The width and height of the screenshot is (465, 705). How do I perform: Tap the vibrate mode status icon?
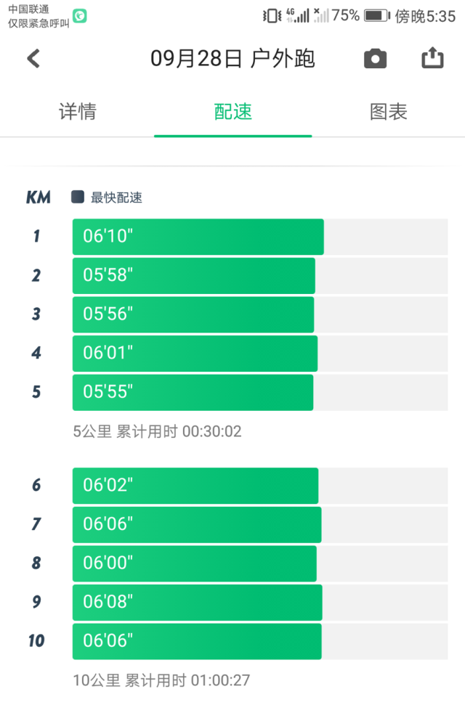(x=272, y=16)
